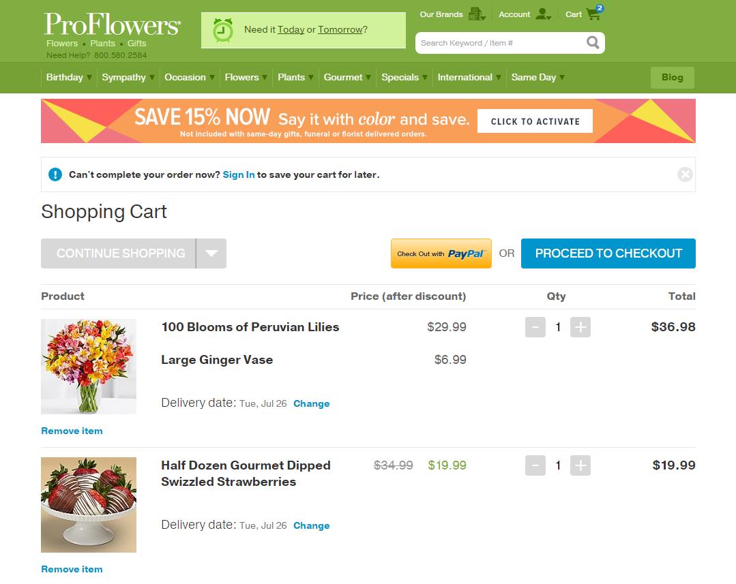Click the info icon next to cart message
Screen dimensions: 736x584
(55, 174)
